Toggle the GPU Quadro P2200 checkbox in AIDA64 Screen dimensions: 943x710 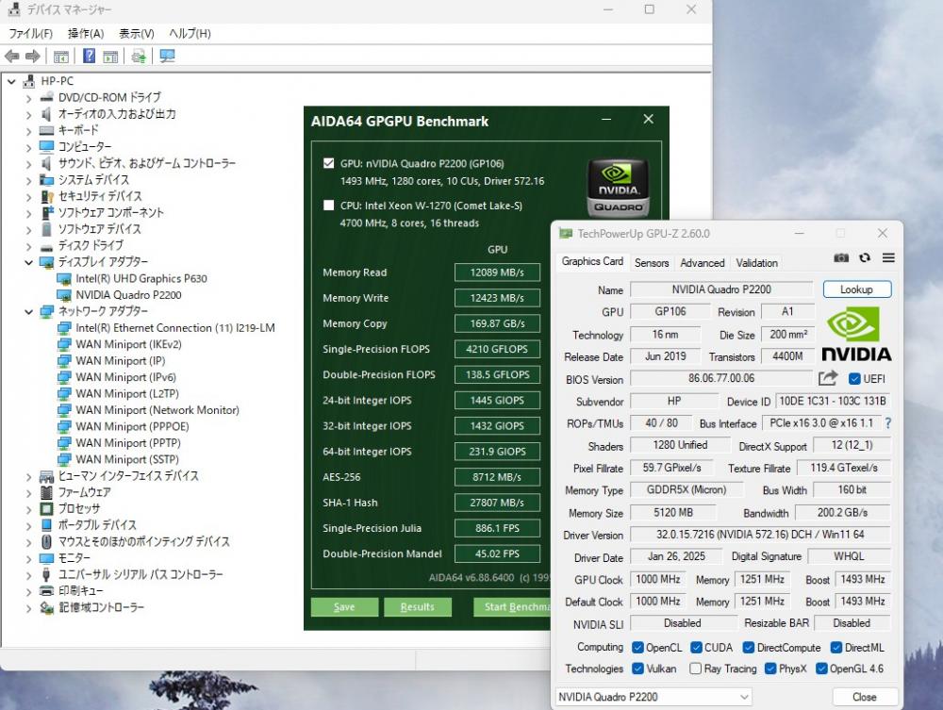pyautogui.click(x=328, y=163)
